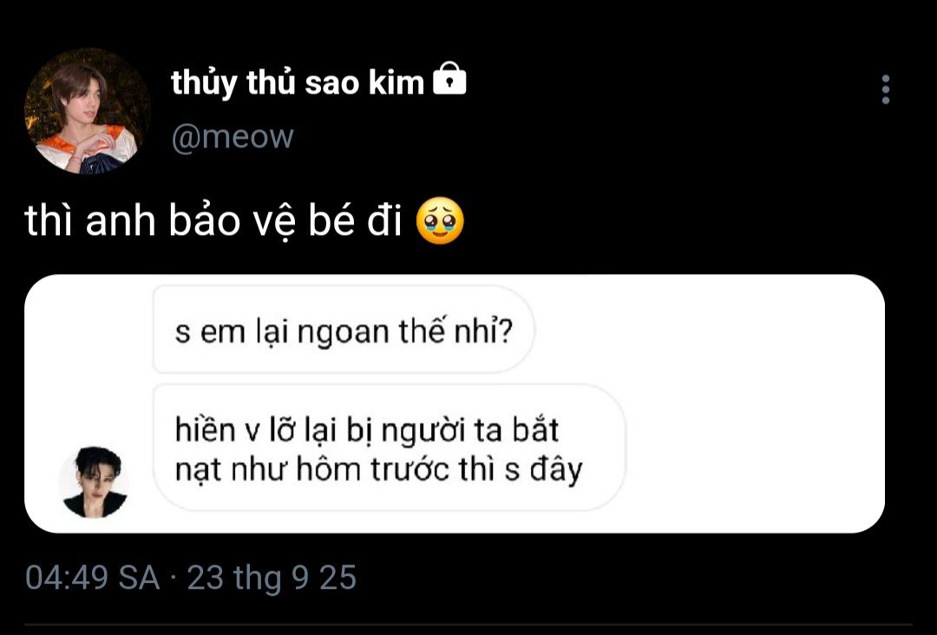Click the small chat sender avatar
The image size is (937, 635).
point(95,483)
